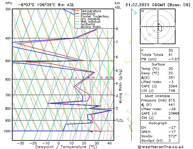Image resolution: width=193 pixels, height=149 pixels.
Task: Click the weatheronline.co.uk copyright text
Action: (161, 147)
